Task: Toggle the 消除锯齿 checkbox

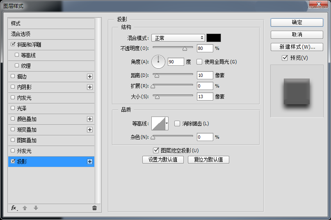Action: click(177, 123)
